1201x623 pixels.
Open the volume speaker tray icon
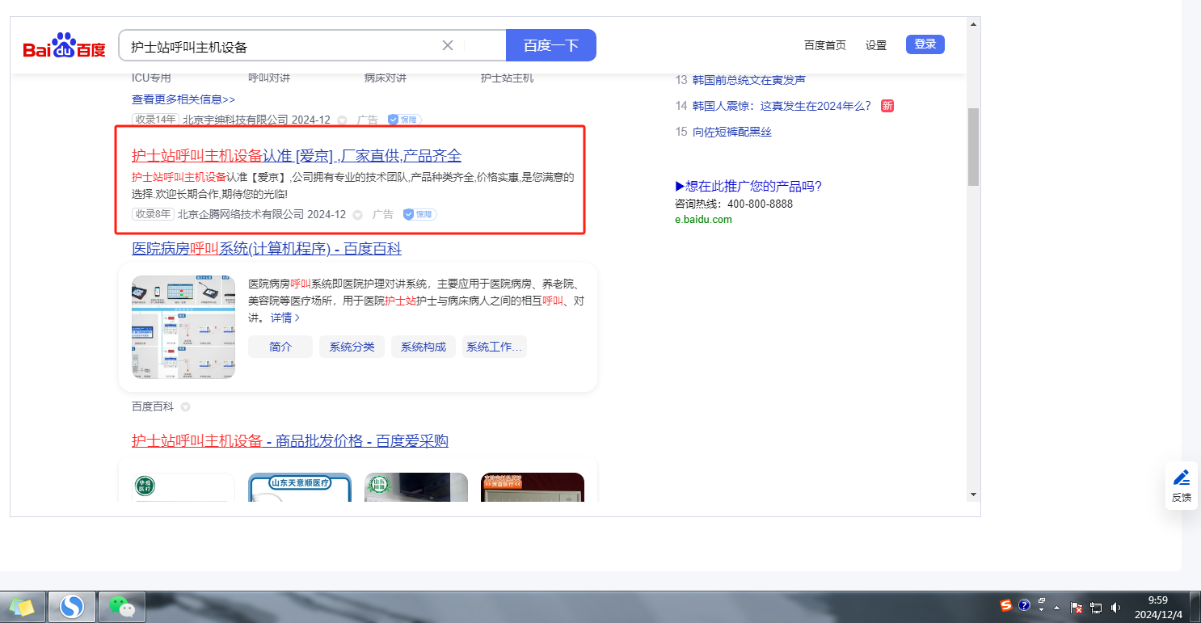1116,608
